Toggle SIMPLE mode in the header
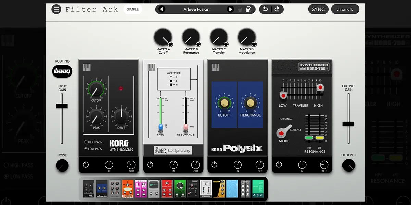 tap(133, 9)
